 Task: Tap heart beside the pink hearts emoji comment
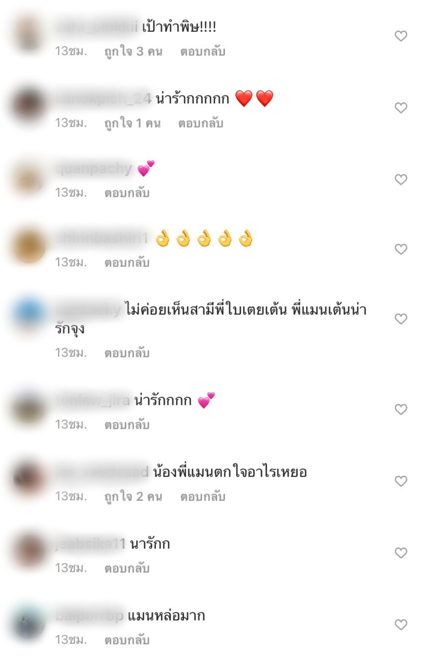401,179
